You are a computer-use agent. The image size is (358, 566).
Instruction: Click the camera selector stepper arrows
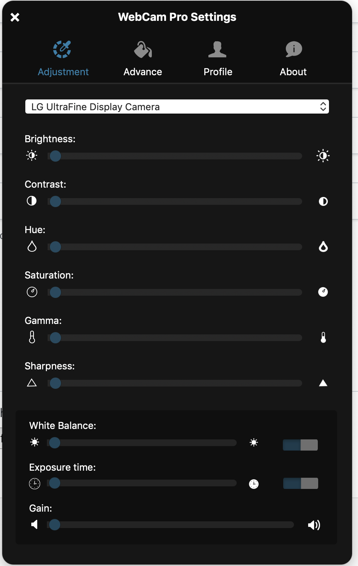coord(323,107)
